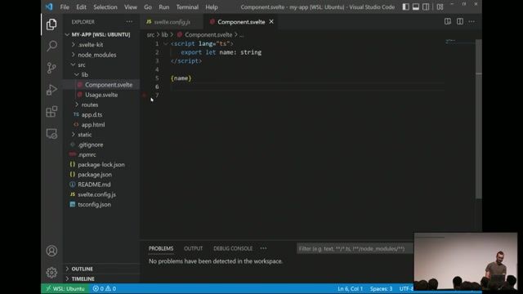This screenshot has height=294, width=523.
Task: Expand the OUTLINE section
Action: [x=101, y=269]
